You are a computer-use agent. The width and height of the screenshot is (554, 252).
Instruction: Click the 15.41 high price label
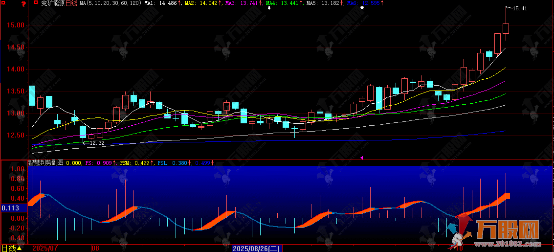tap(520, 9)
